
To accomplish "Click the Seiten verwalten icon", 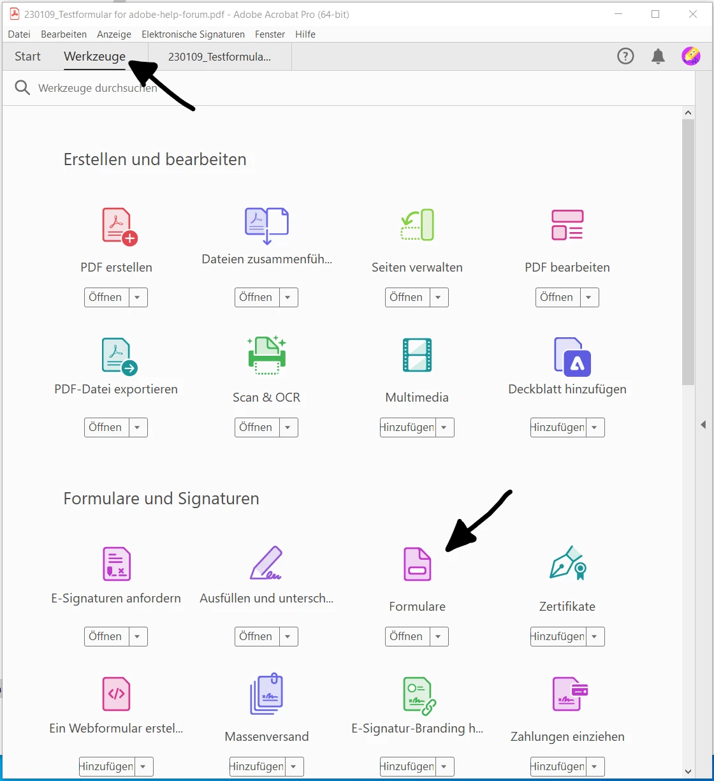I will [418, 225].
